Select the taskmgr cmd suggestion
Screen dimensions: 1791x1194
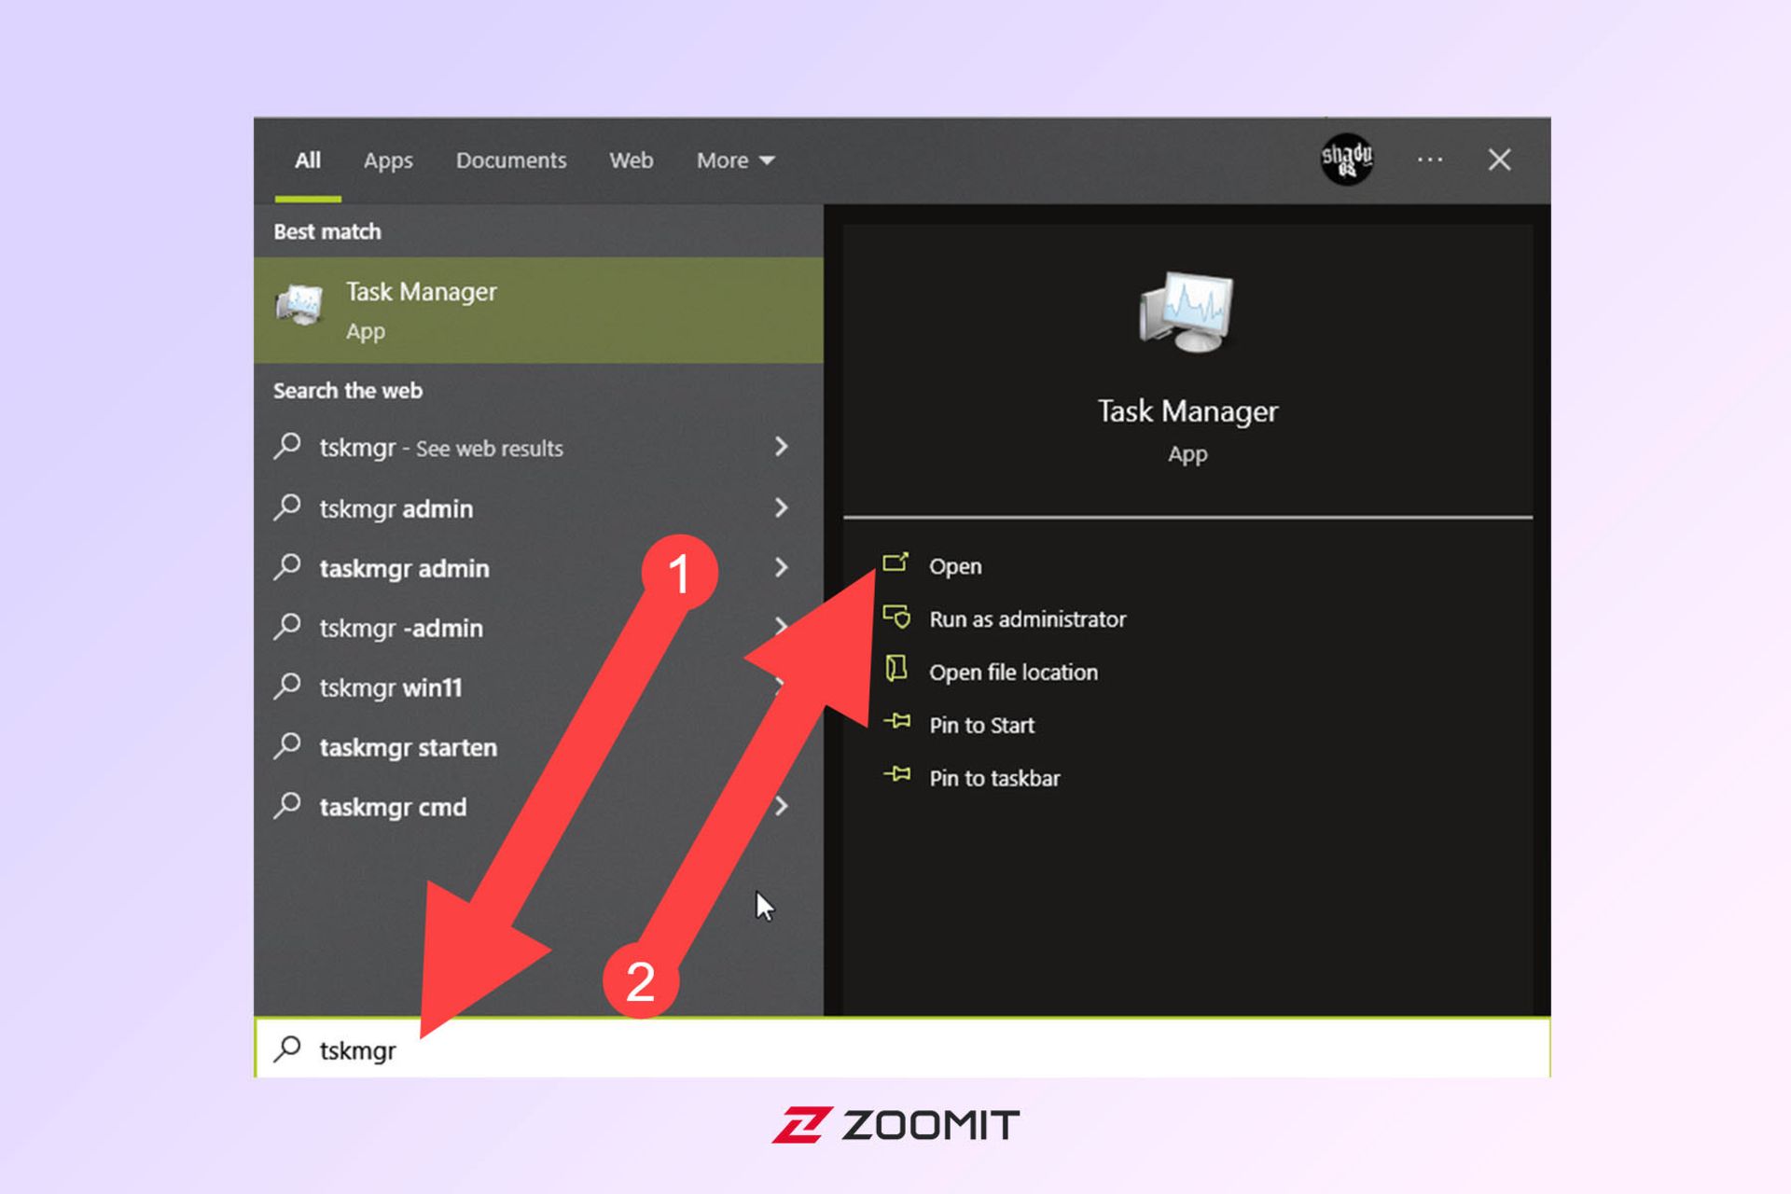[x=393, y=807]
